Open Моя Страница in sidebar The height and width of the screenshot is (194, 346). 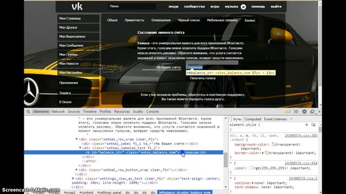pos(78,18)
